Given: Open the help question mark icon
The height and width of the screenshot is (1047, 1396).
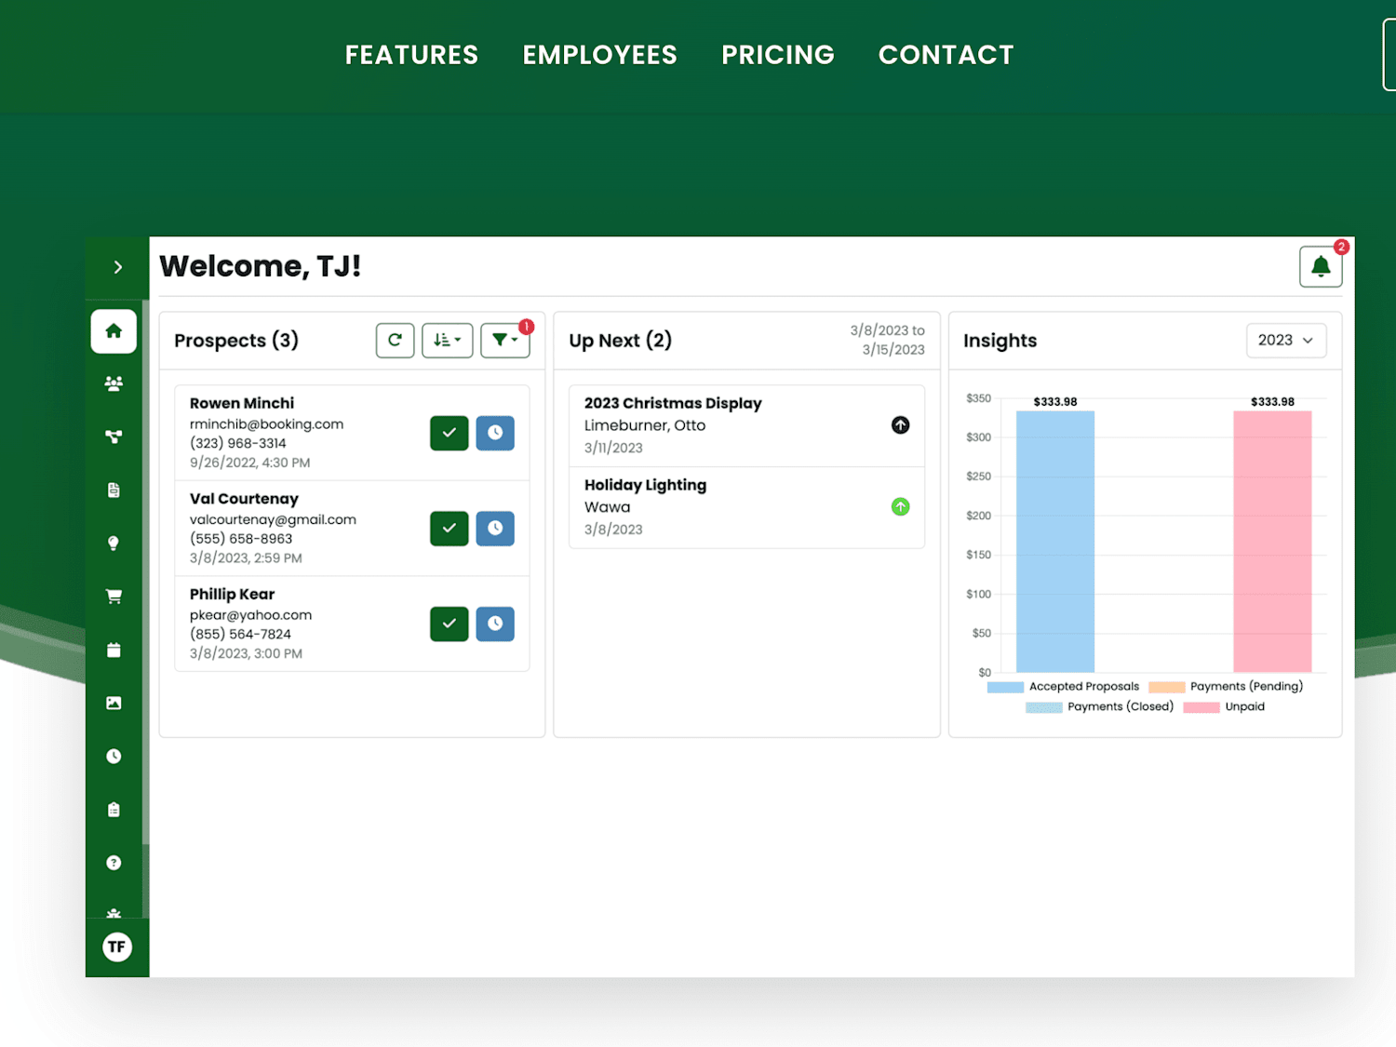Looking at the screenshot, I should click(x=114, y=863).
